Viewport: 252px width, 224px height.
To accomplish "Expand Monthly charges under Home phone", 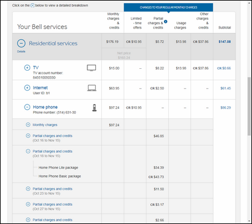I will (x=28, y=125).
